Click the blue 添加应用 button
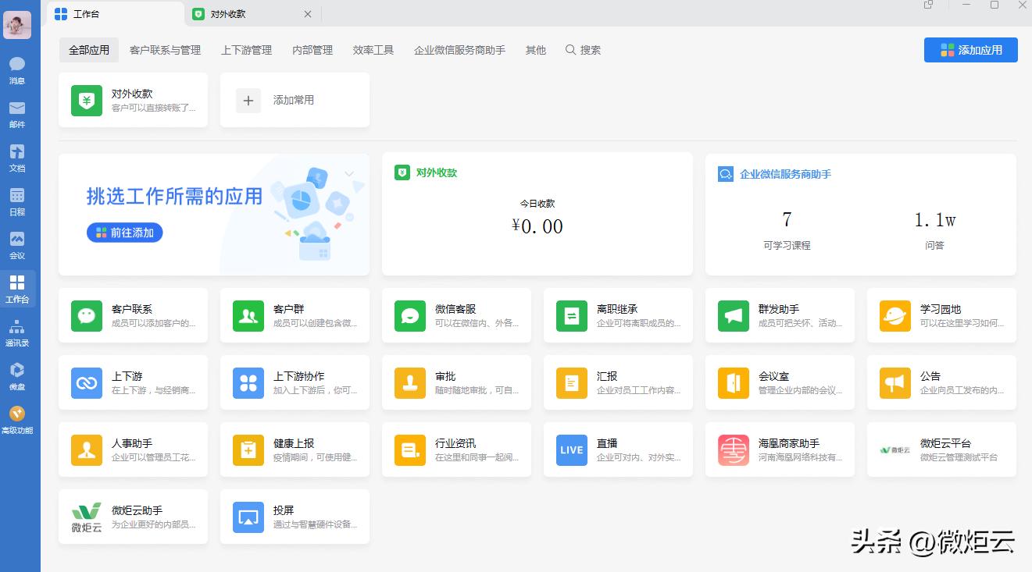Screen dimensions: 1032x572 click(x=970, y=49)
